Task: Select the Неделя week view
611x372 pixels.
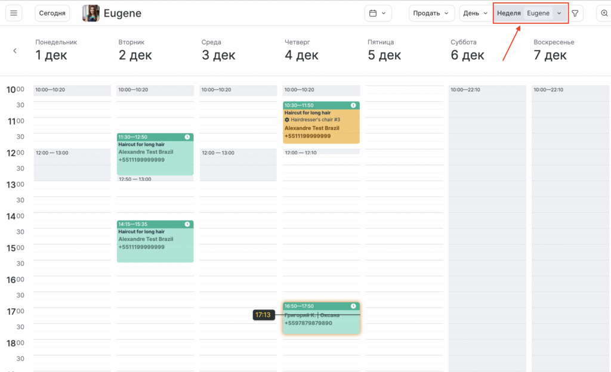Action: tap(509, 13)
